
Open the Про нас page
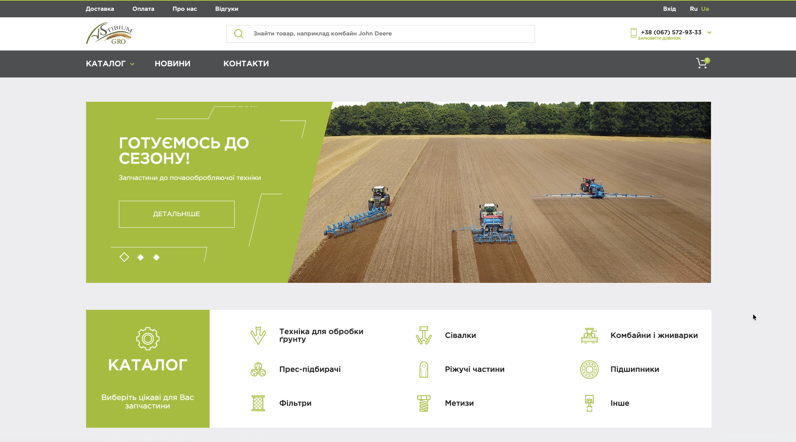click(x=185, y=9)
